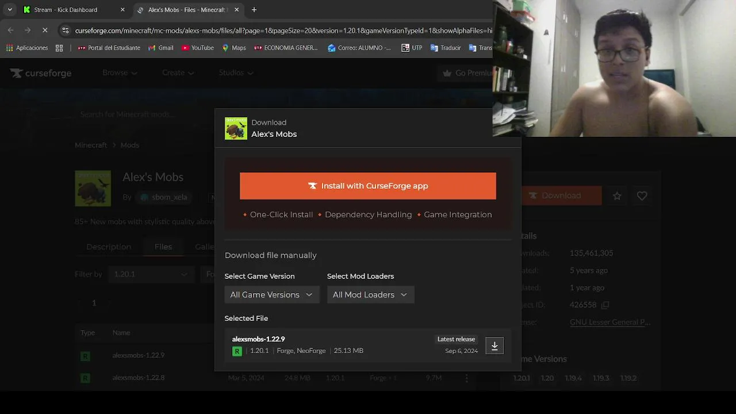Switch to Stream - Kick Dashboard tab

66,10
